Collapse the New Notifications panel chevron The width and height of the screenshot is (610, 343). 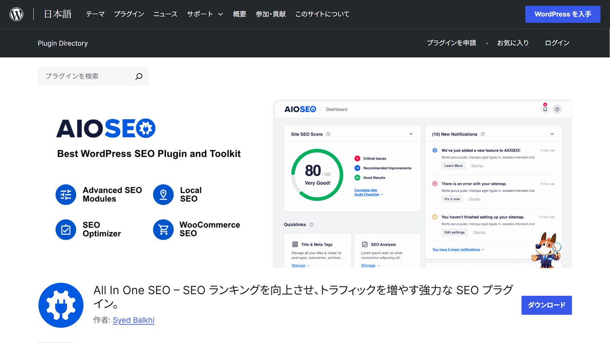tap(552, 134)
